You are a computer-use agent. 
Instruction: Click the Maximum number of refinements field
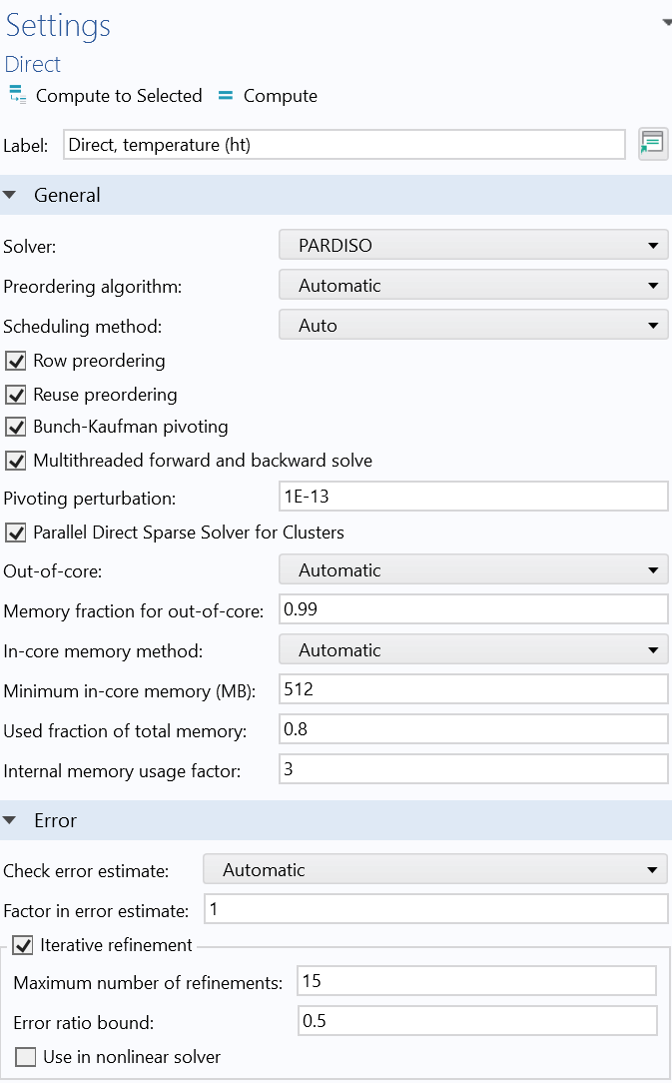(477, 981)
